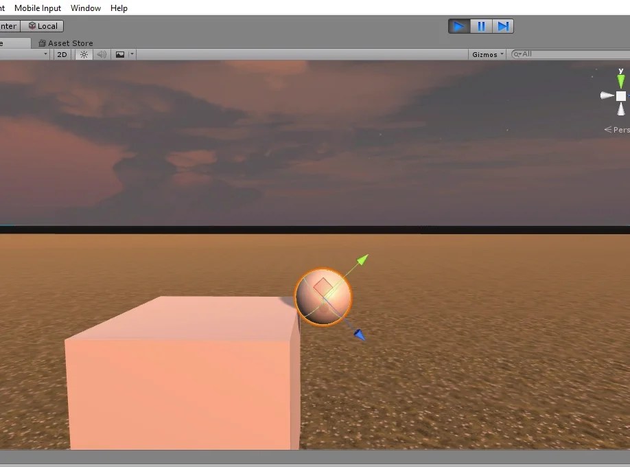This screenshot has width=630, height=467.
Task: Toggle the 2D scene view mode
Action: click(x=62, y=54)
